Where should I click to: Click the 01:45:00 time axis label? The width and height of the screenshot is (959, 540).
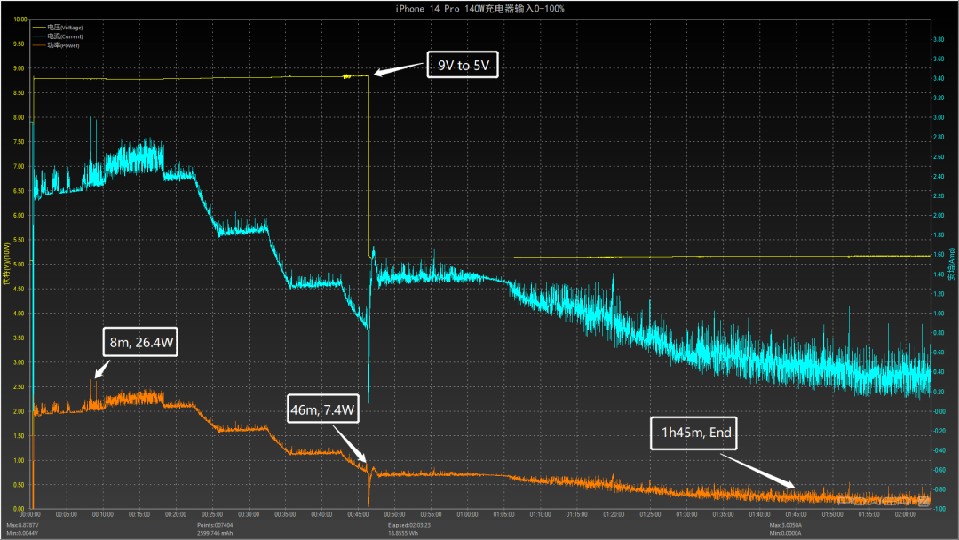796,515
